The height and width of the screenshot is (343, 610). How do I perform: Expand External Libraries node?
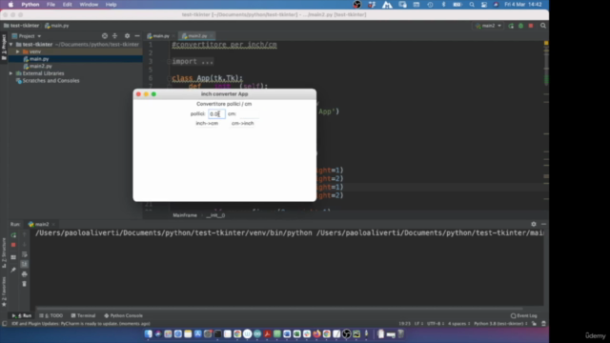pyautogui.click(x=10, y=73)
